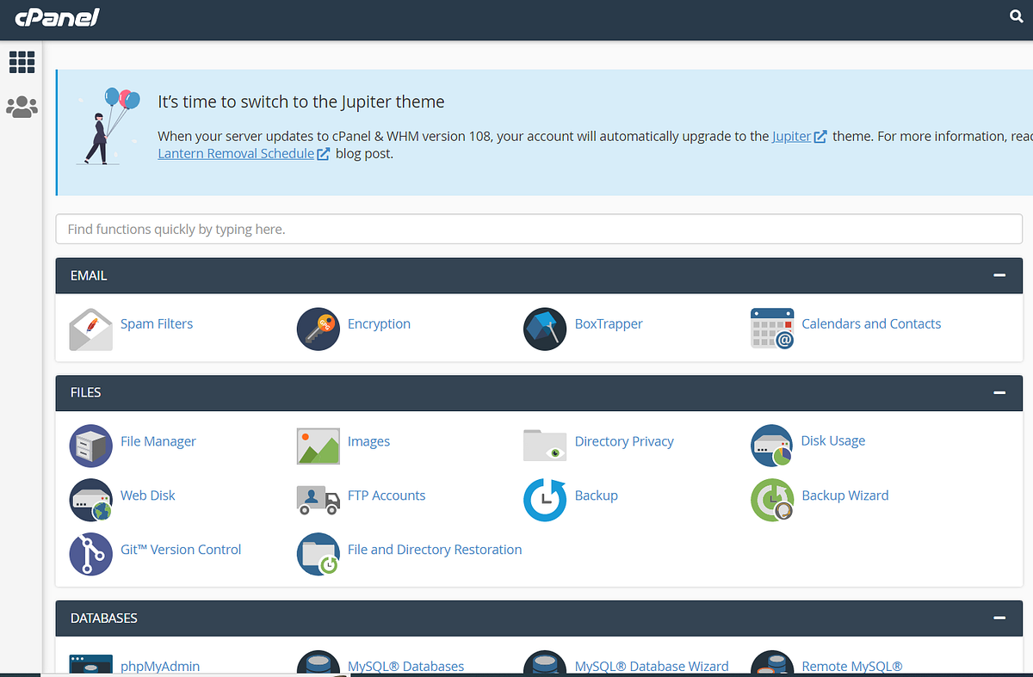The image size is (1033, 677).
Task: Collapse the EMAIL section
Action: click(x=999, y=275)
